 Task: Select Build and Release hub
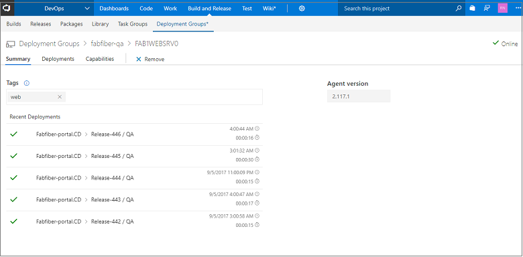209,9
